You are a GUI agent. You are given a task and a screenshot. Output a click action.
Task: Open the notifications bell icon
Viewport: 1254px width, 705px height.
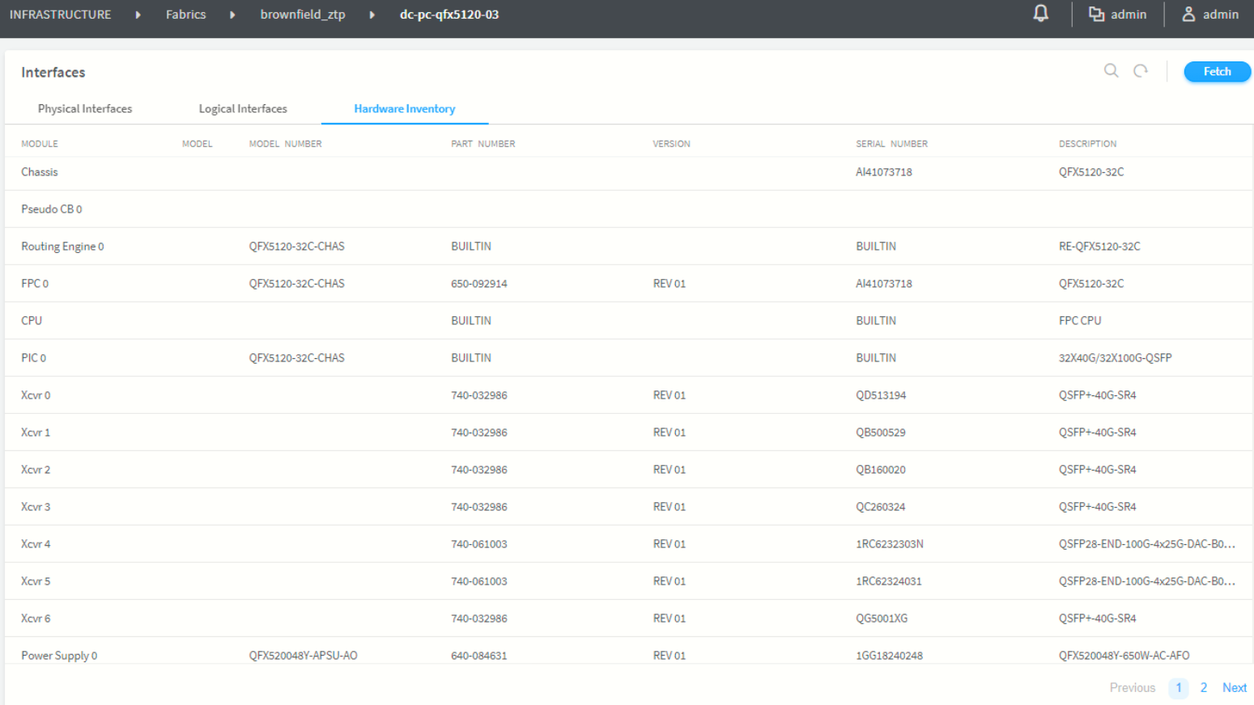pos(1040,14)
